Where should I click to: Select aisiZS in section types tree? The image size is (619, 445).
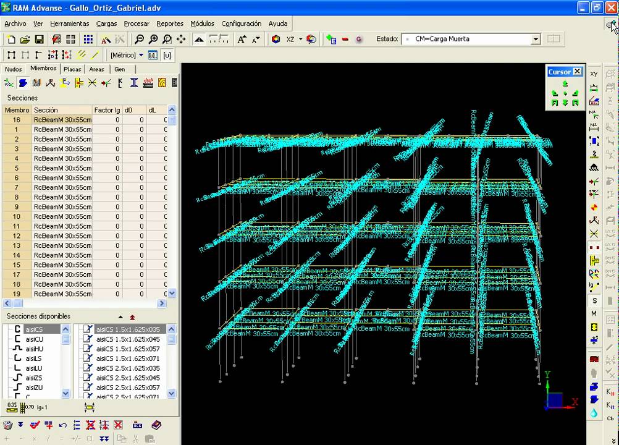pyautogui.click(x=33, y=378)
